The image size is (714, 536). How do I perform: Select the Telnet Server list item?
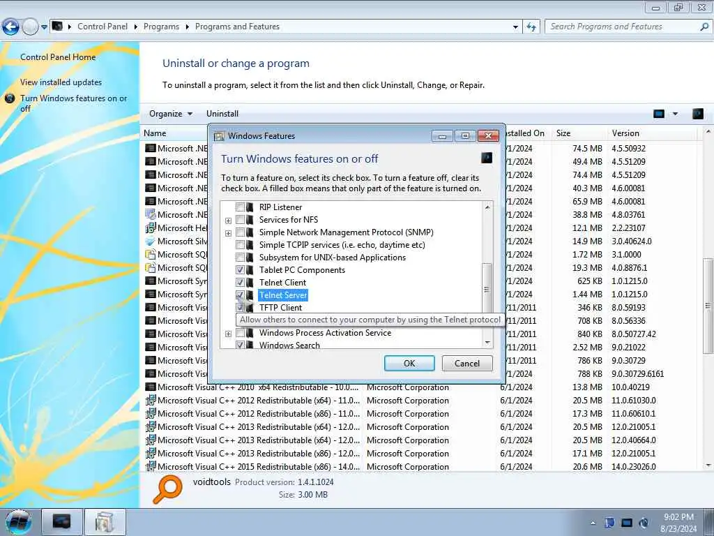click(283, 295)
